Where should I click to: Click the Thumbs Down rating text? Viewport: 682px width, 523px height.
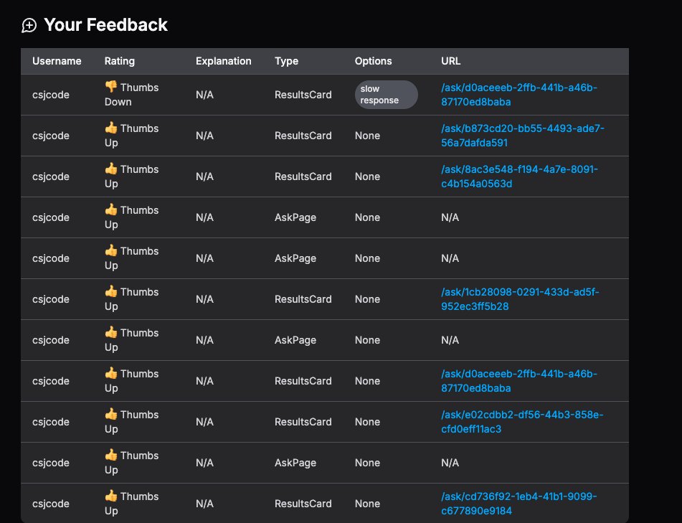coord(131,95)
